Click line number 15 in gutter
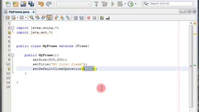This screenshot has width=199, height=112. point(8,87)
